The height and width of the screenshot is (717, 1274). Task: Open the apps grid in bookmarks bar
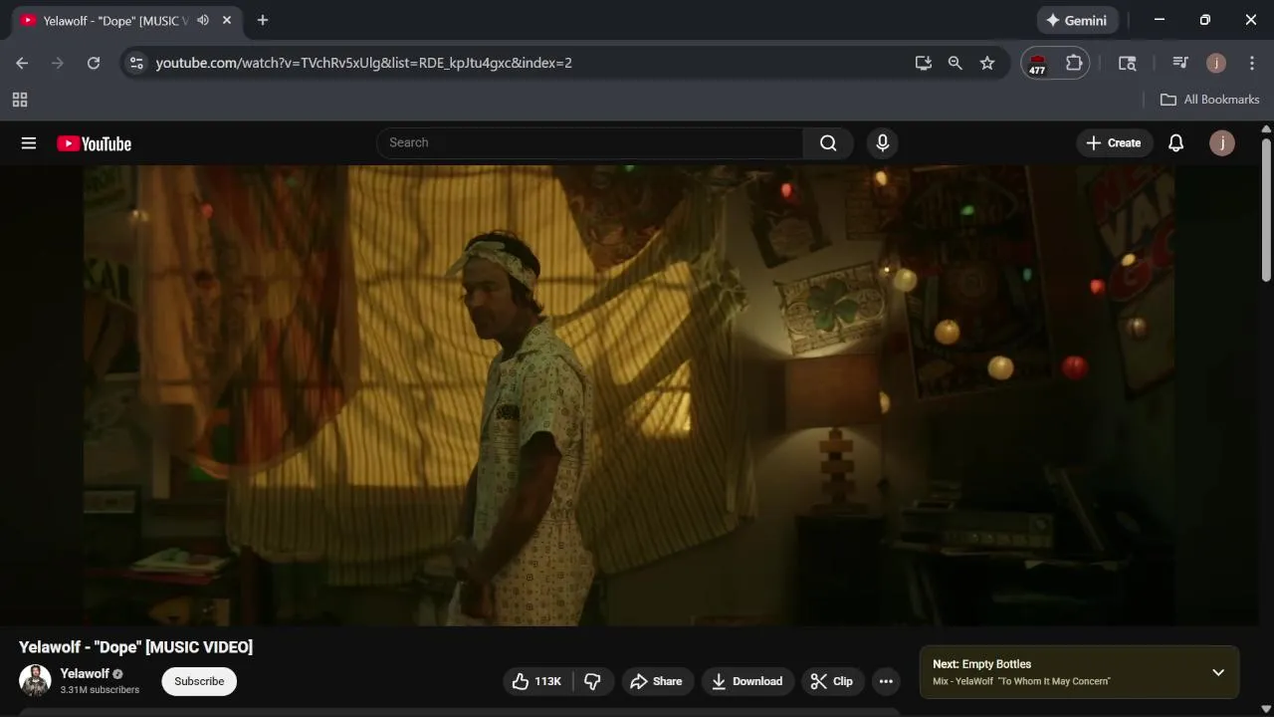[20, 100]
